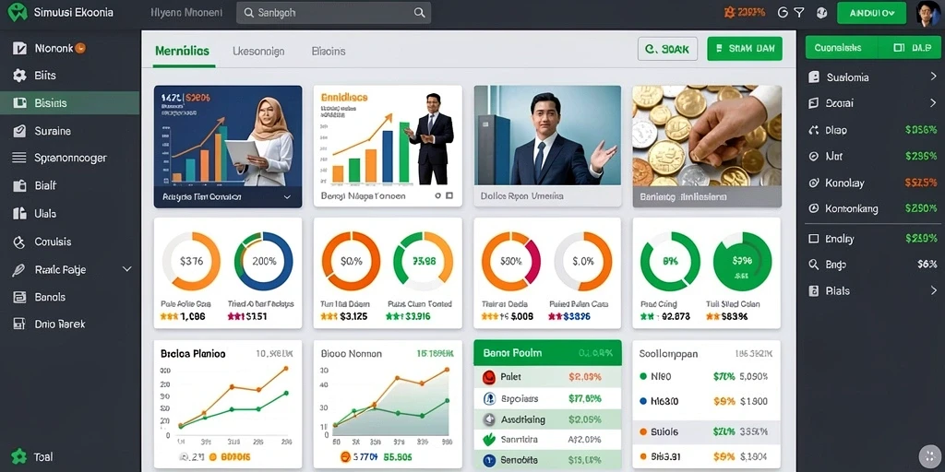This screenshot has height=472, width=945.
Task: Expand the chevron on first card caption
Action: click(287, 197)
